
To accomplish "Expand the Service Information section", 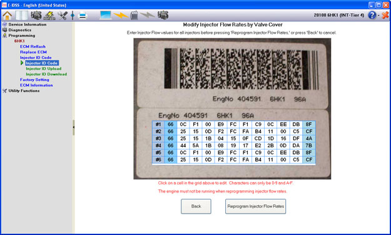I will (x=28, y=24).
